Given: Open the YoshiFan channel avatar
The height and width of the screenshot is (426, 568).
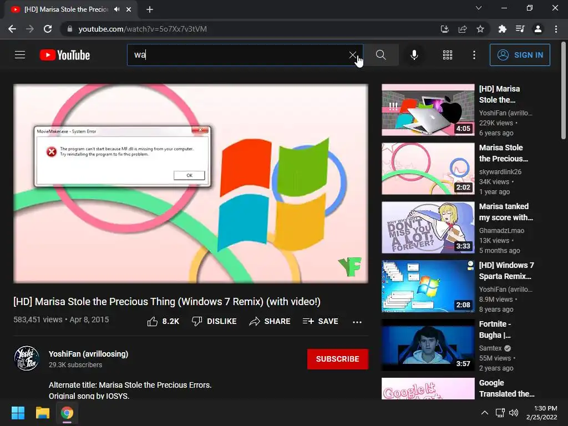Looking at the screenshot, I should click(27, 358).
